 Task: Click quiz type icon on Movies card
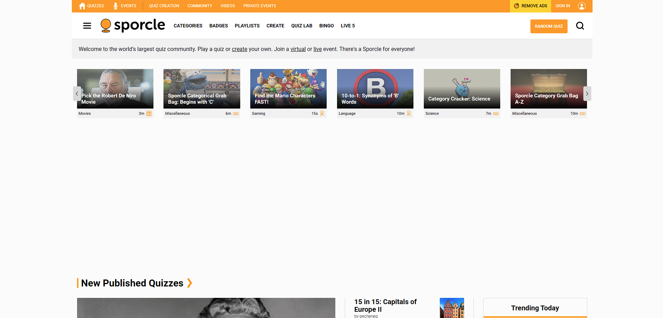pos(149,113)
